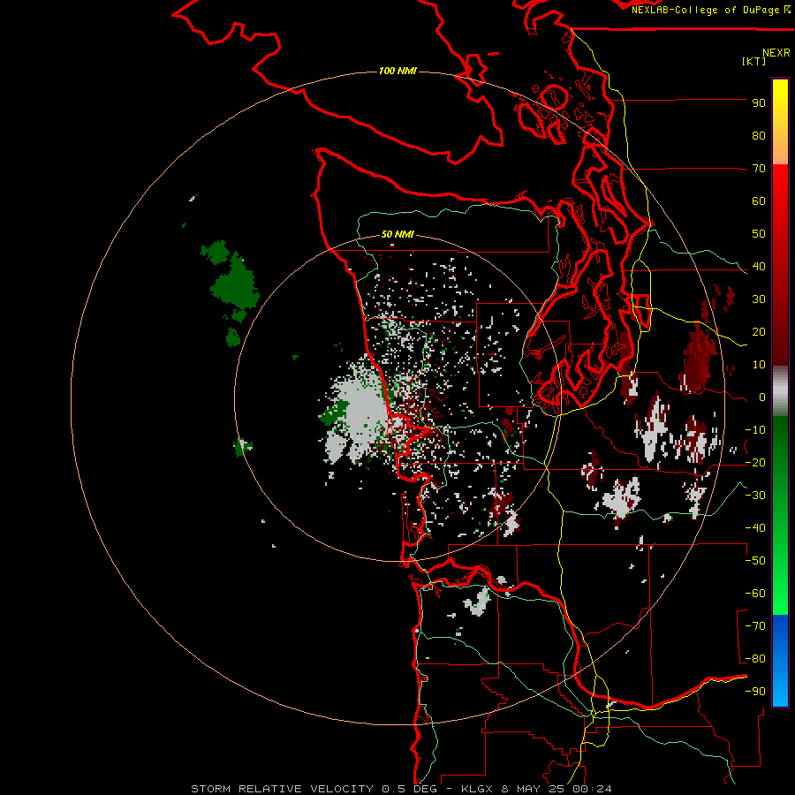Click the 40 value on velocity scale

click(759, 267)
